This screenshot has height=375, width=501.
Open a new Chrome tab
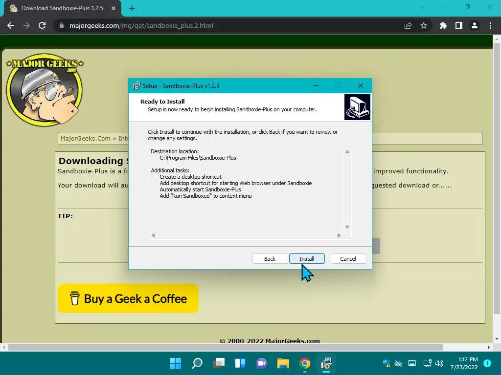pyautogui.click(x=132, y=8)
